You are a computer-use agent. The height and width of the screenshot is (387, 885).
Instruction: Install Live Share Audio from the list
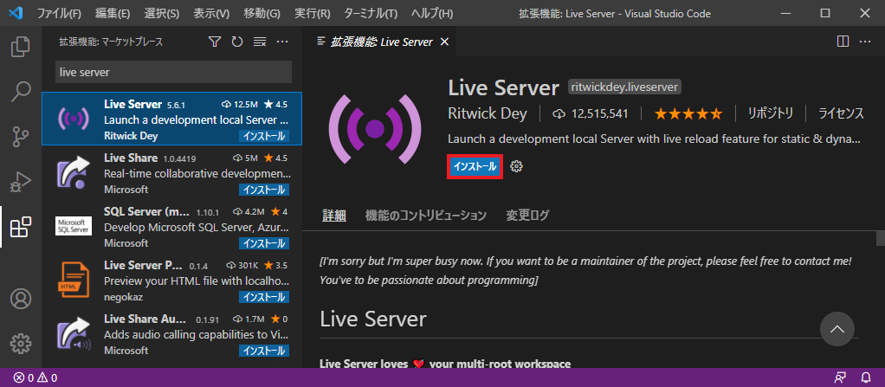[264, 351]
